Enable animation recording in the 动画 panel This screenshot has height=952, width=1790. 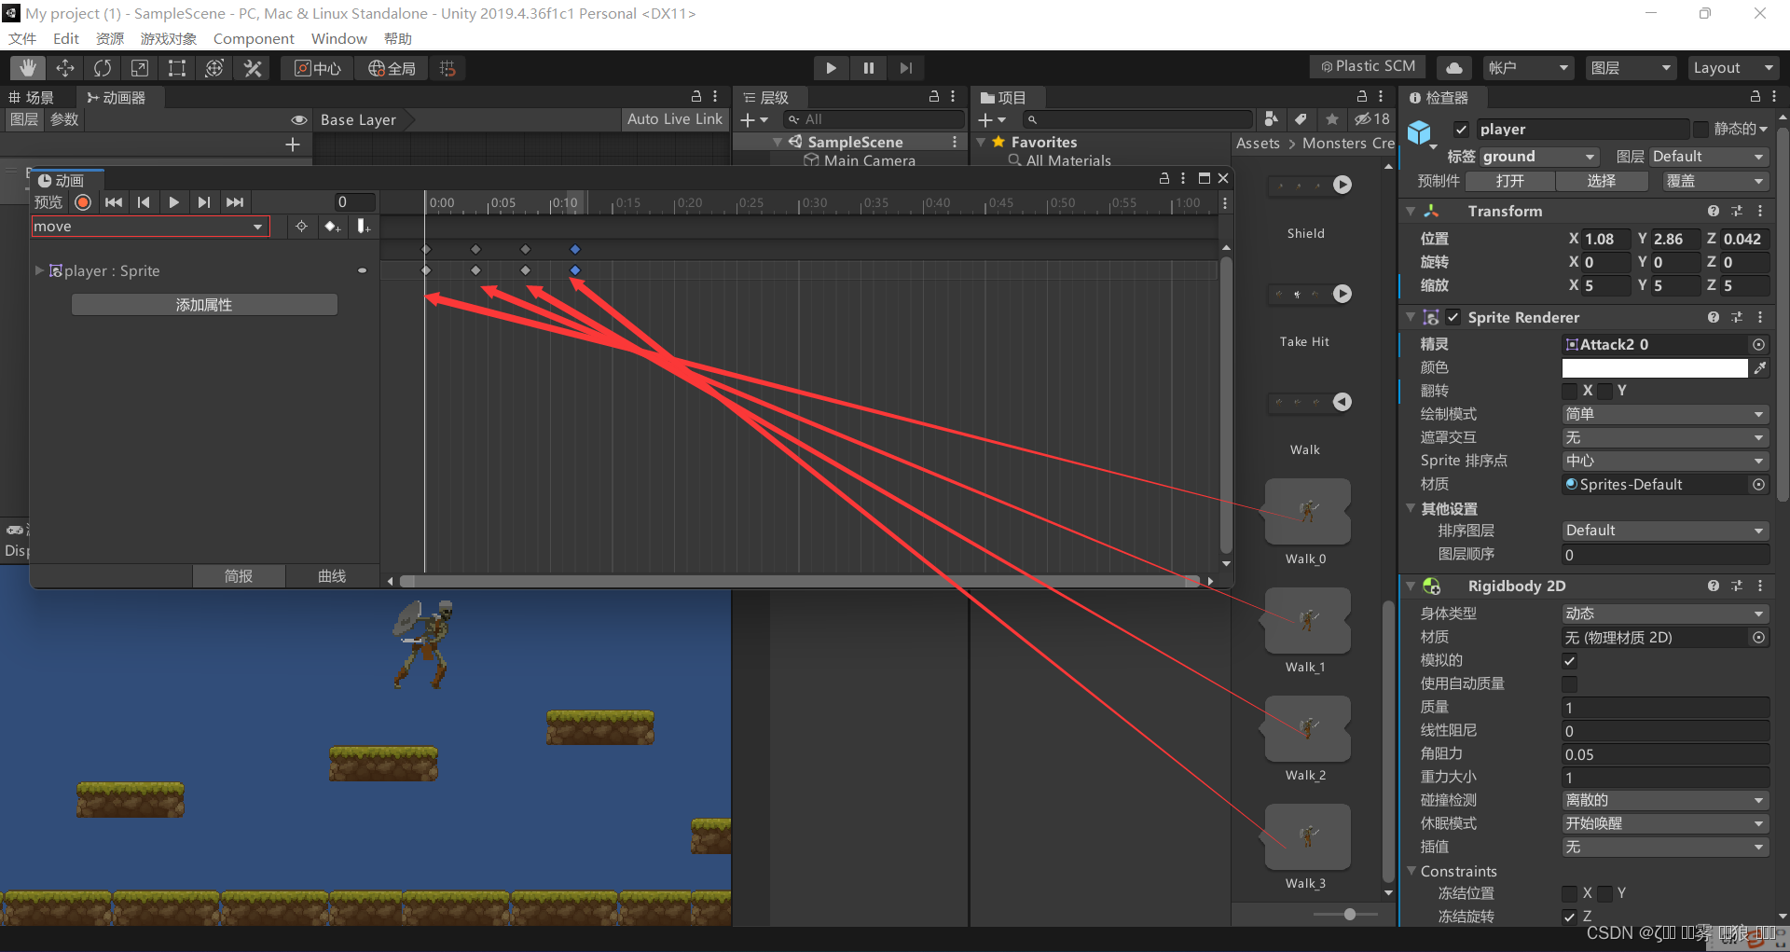[x=82, y=201]
